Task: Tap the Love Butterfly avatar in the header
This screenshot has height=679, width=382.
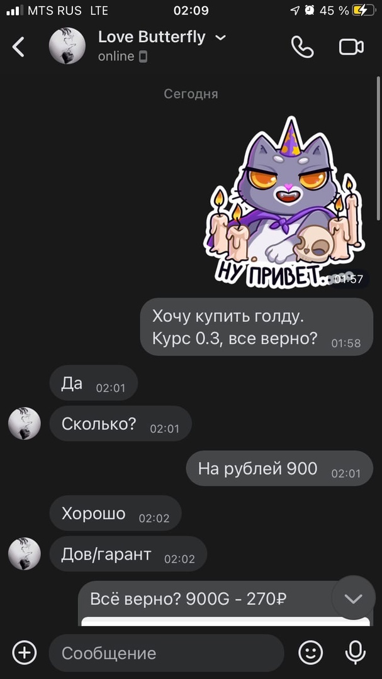Action: (x=67, y=46)
